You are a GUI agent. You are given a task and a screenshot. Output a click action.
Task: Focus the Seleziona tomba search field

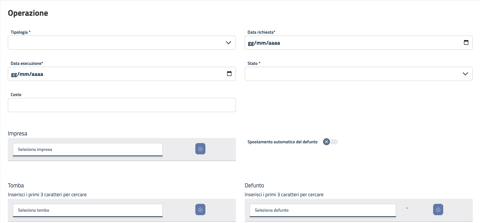point(87,210)
